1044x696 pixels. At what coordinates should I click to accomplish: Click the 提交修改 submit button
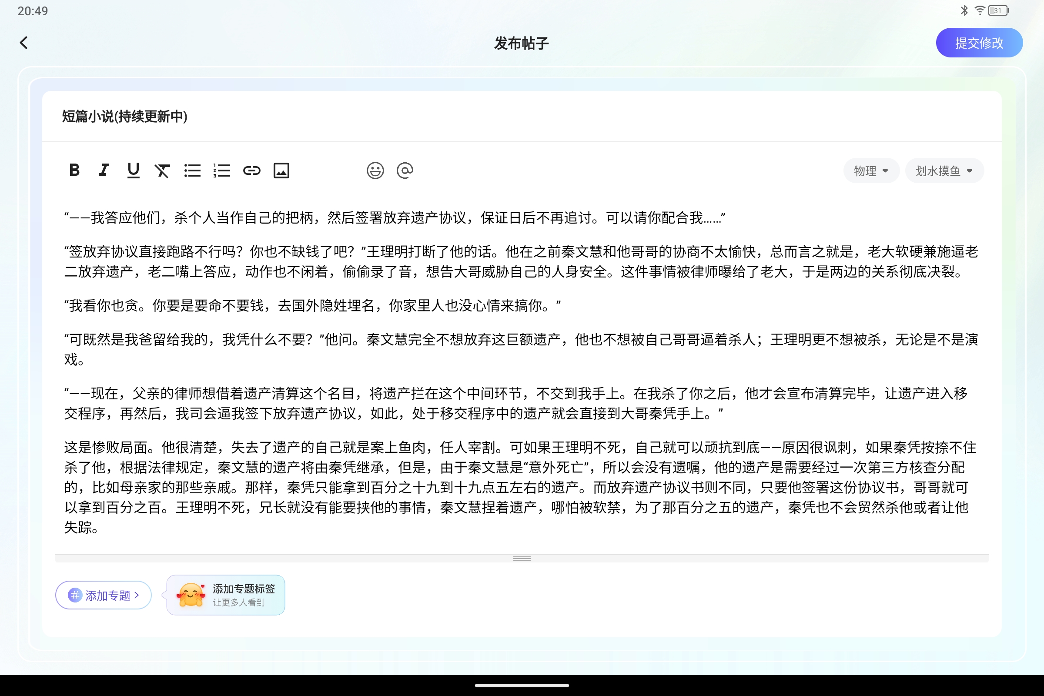pyautogui.click(x=979, y=42)
